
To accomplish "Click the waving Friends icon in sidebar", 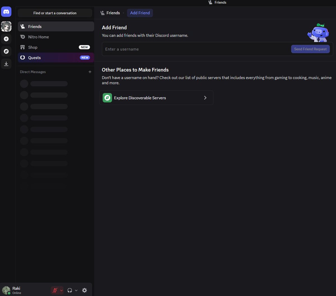I will coord(23,27).
